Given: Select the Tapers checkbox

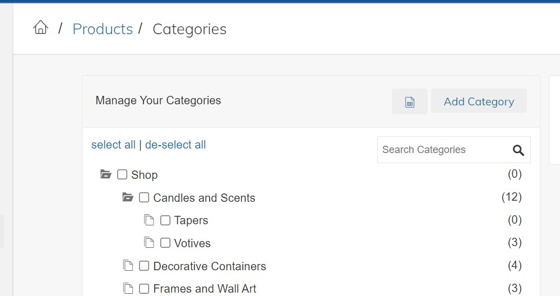Looking at the screenshot, I should click(x=165, y=220).
